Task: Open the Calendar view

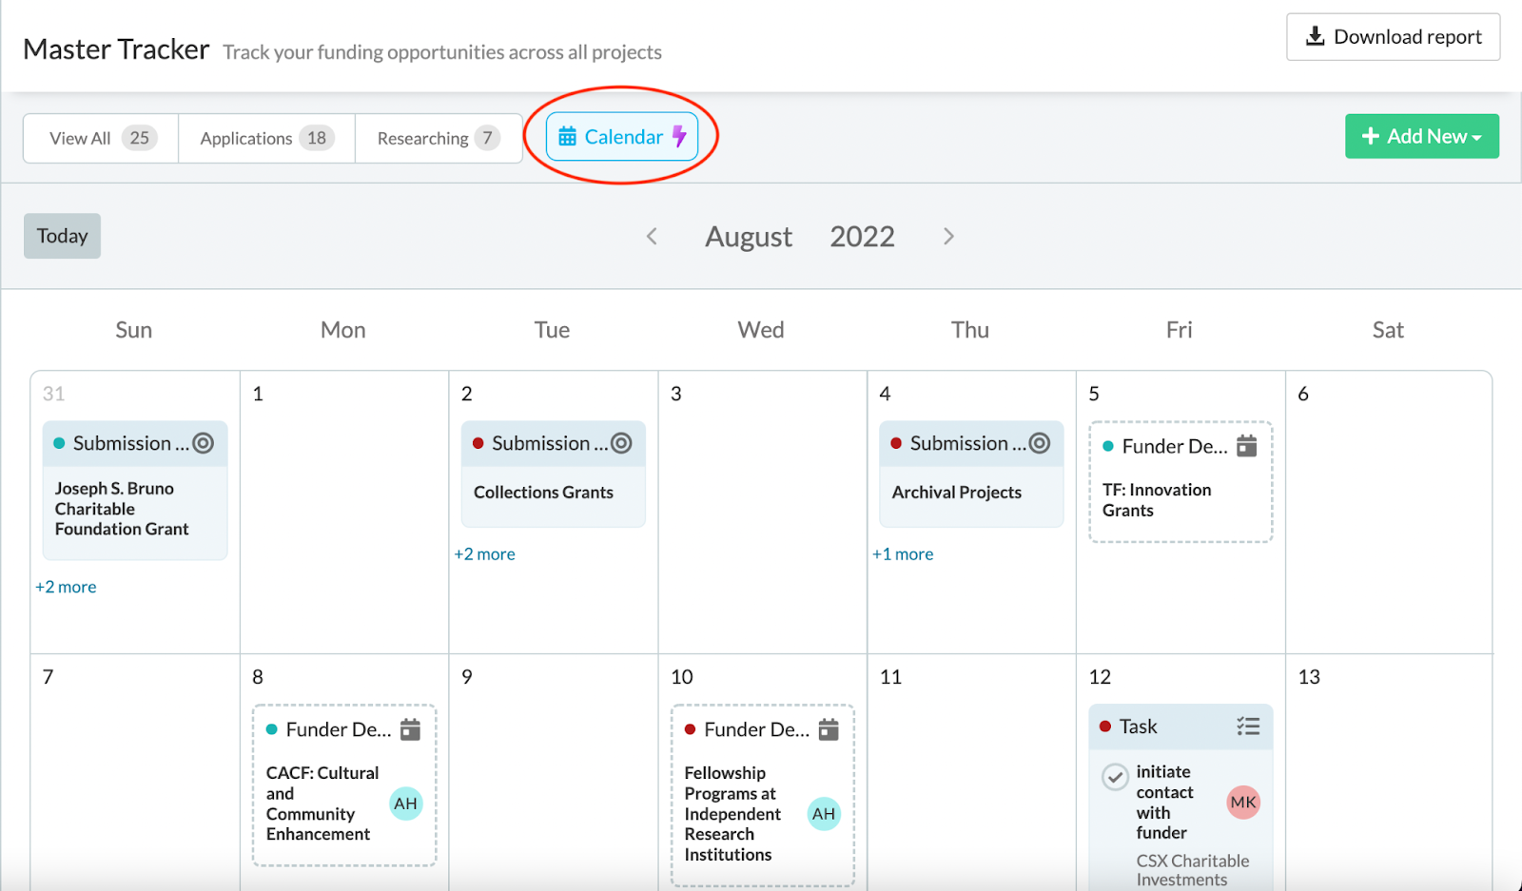Action: (x=622, y=137)
